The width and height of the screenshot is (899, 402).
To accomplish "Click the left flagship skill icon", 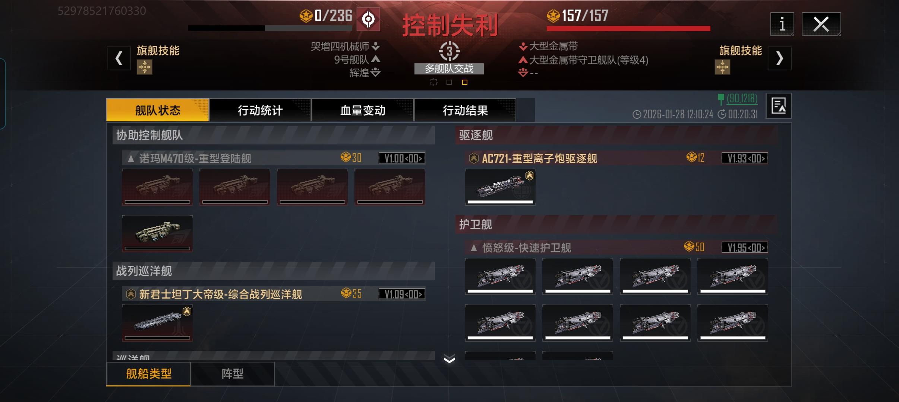I will (145, 67).
